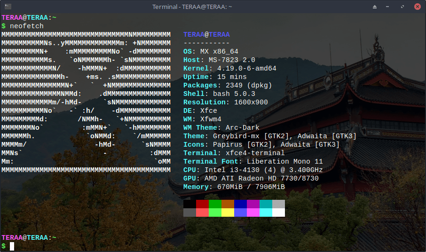Click the orange-brown color block
The image size is (426, 252).
click(228, 204)
